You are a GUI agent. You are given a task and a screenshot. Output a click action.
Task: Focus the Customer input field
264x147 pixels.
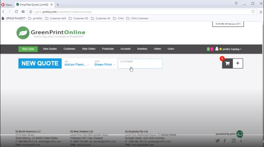click(140, 64)
